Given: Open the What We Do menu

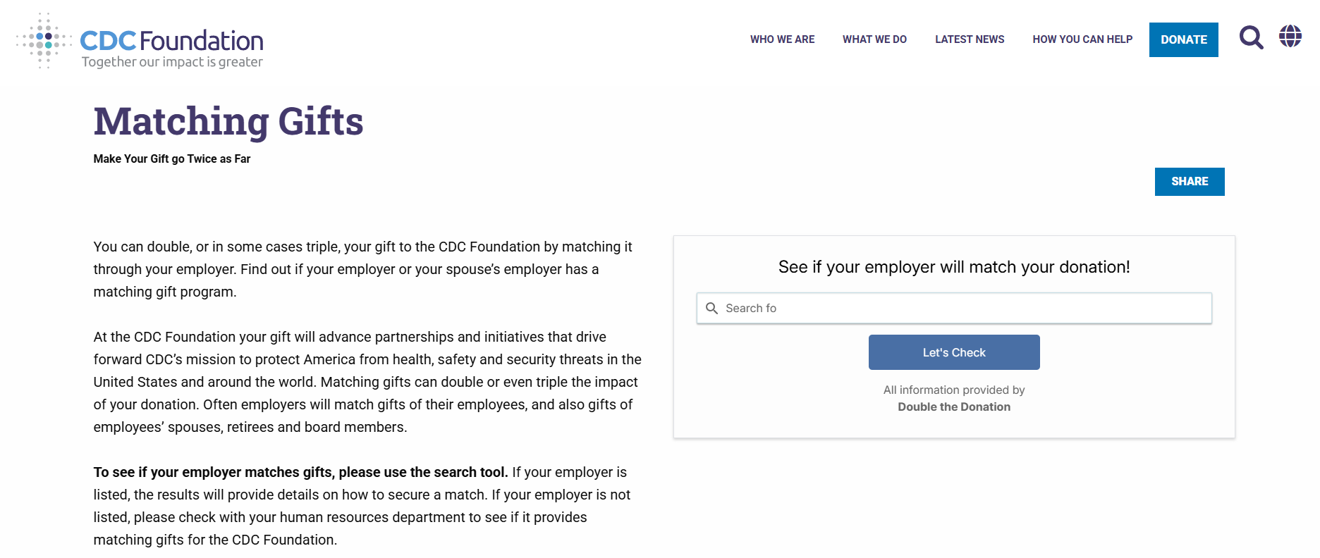Looking at the screenshot, I should 874,39.
